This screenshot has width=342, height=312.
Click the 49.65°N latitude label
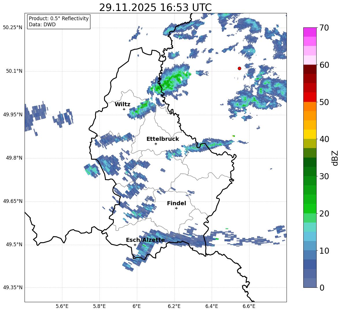13,201
